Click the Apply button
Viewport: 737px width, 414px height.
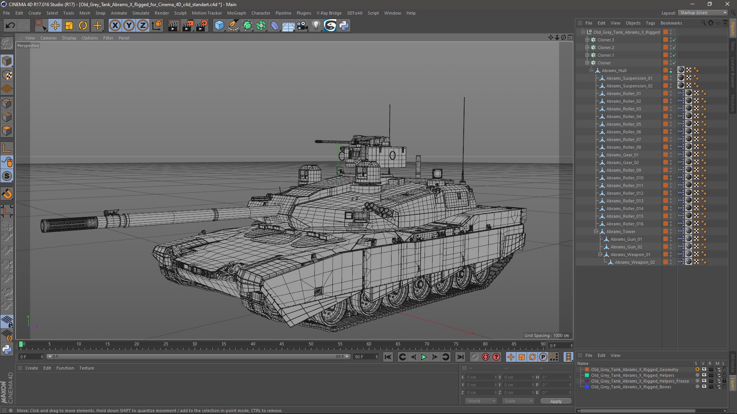(x=556, y=401)
